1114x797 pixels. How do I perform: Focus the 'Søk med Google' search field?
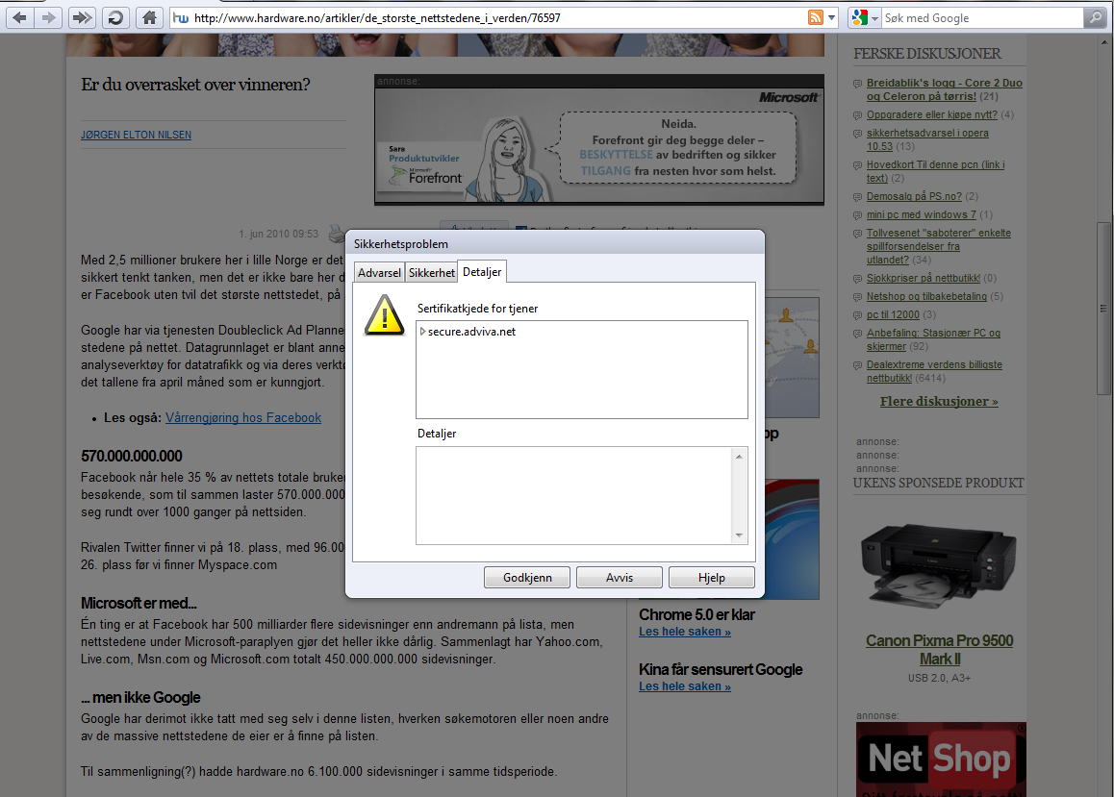pos(982,17)
